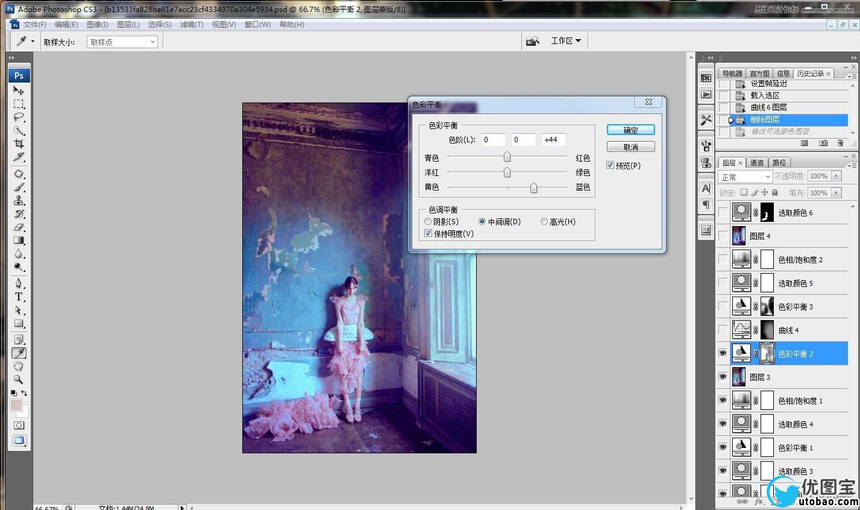
Task: Hide the 色彩平衡 2 layer
Action: click(x=723, y=353)
